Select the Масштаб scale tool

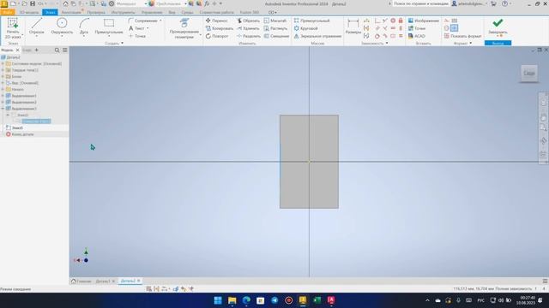click(274, 21)
